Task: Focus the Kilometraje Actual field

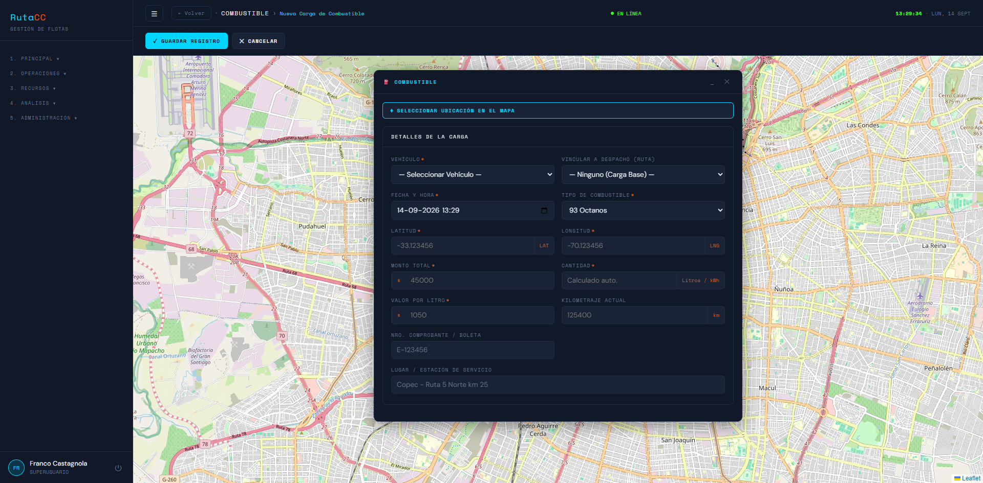Action: tap(634, 315)
